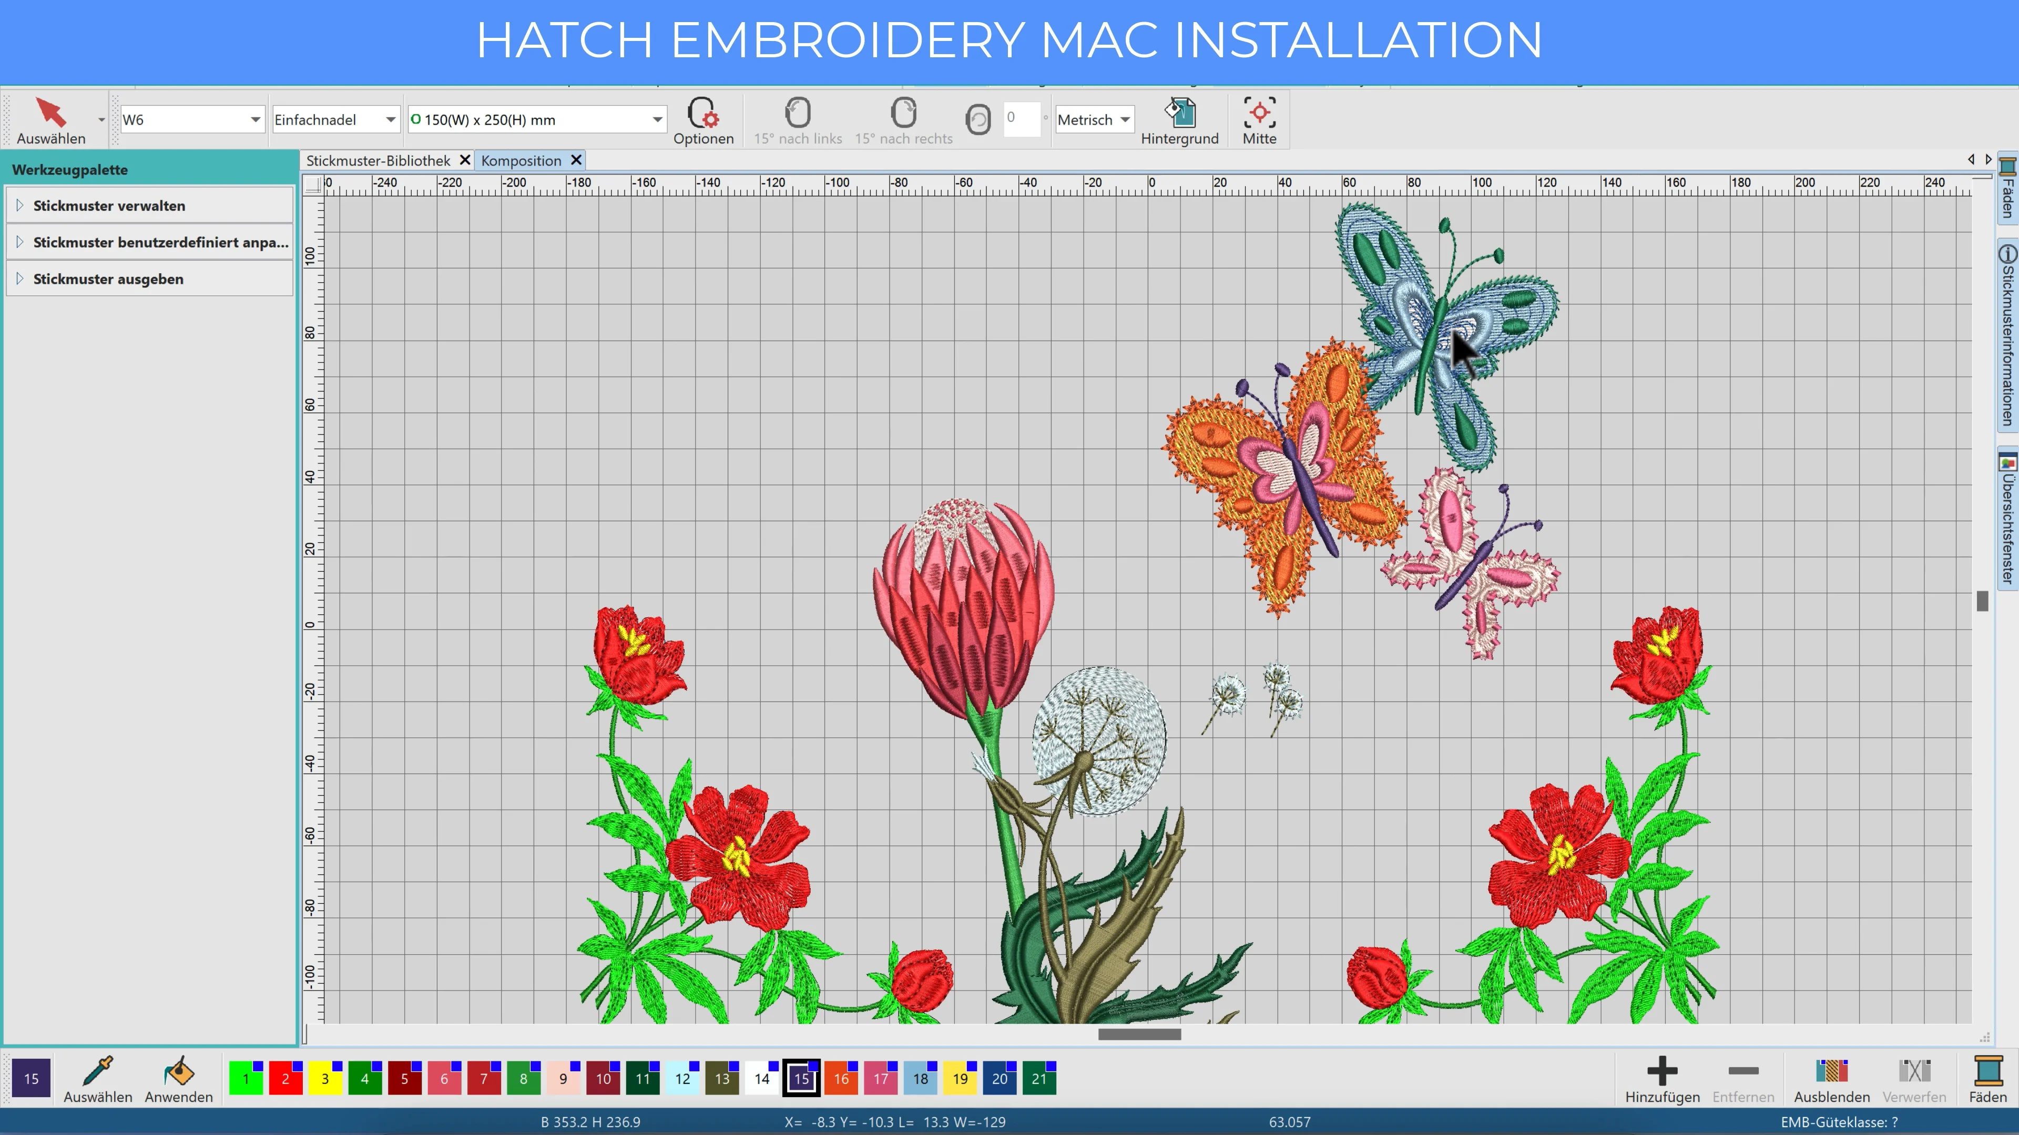Open the Fäden threads icon bottom right
Screen dimensions: 2019x1135
point(1987,1071)
